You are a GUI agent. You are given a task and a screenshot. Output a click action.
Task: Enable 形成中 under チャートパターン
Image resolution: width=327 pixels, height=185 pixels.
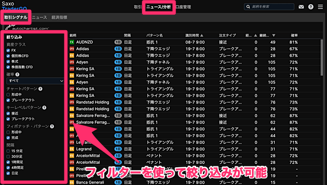coord(8,94)
